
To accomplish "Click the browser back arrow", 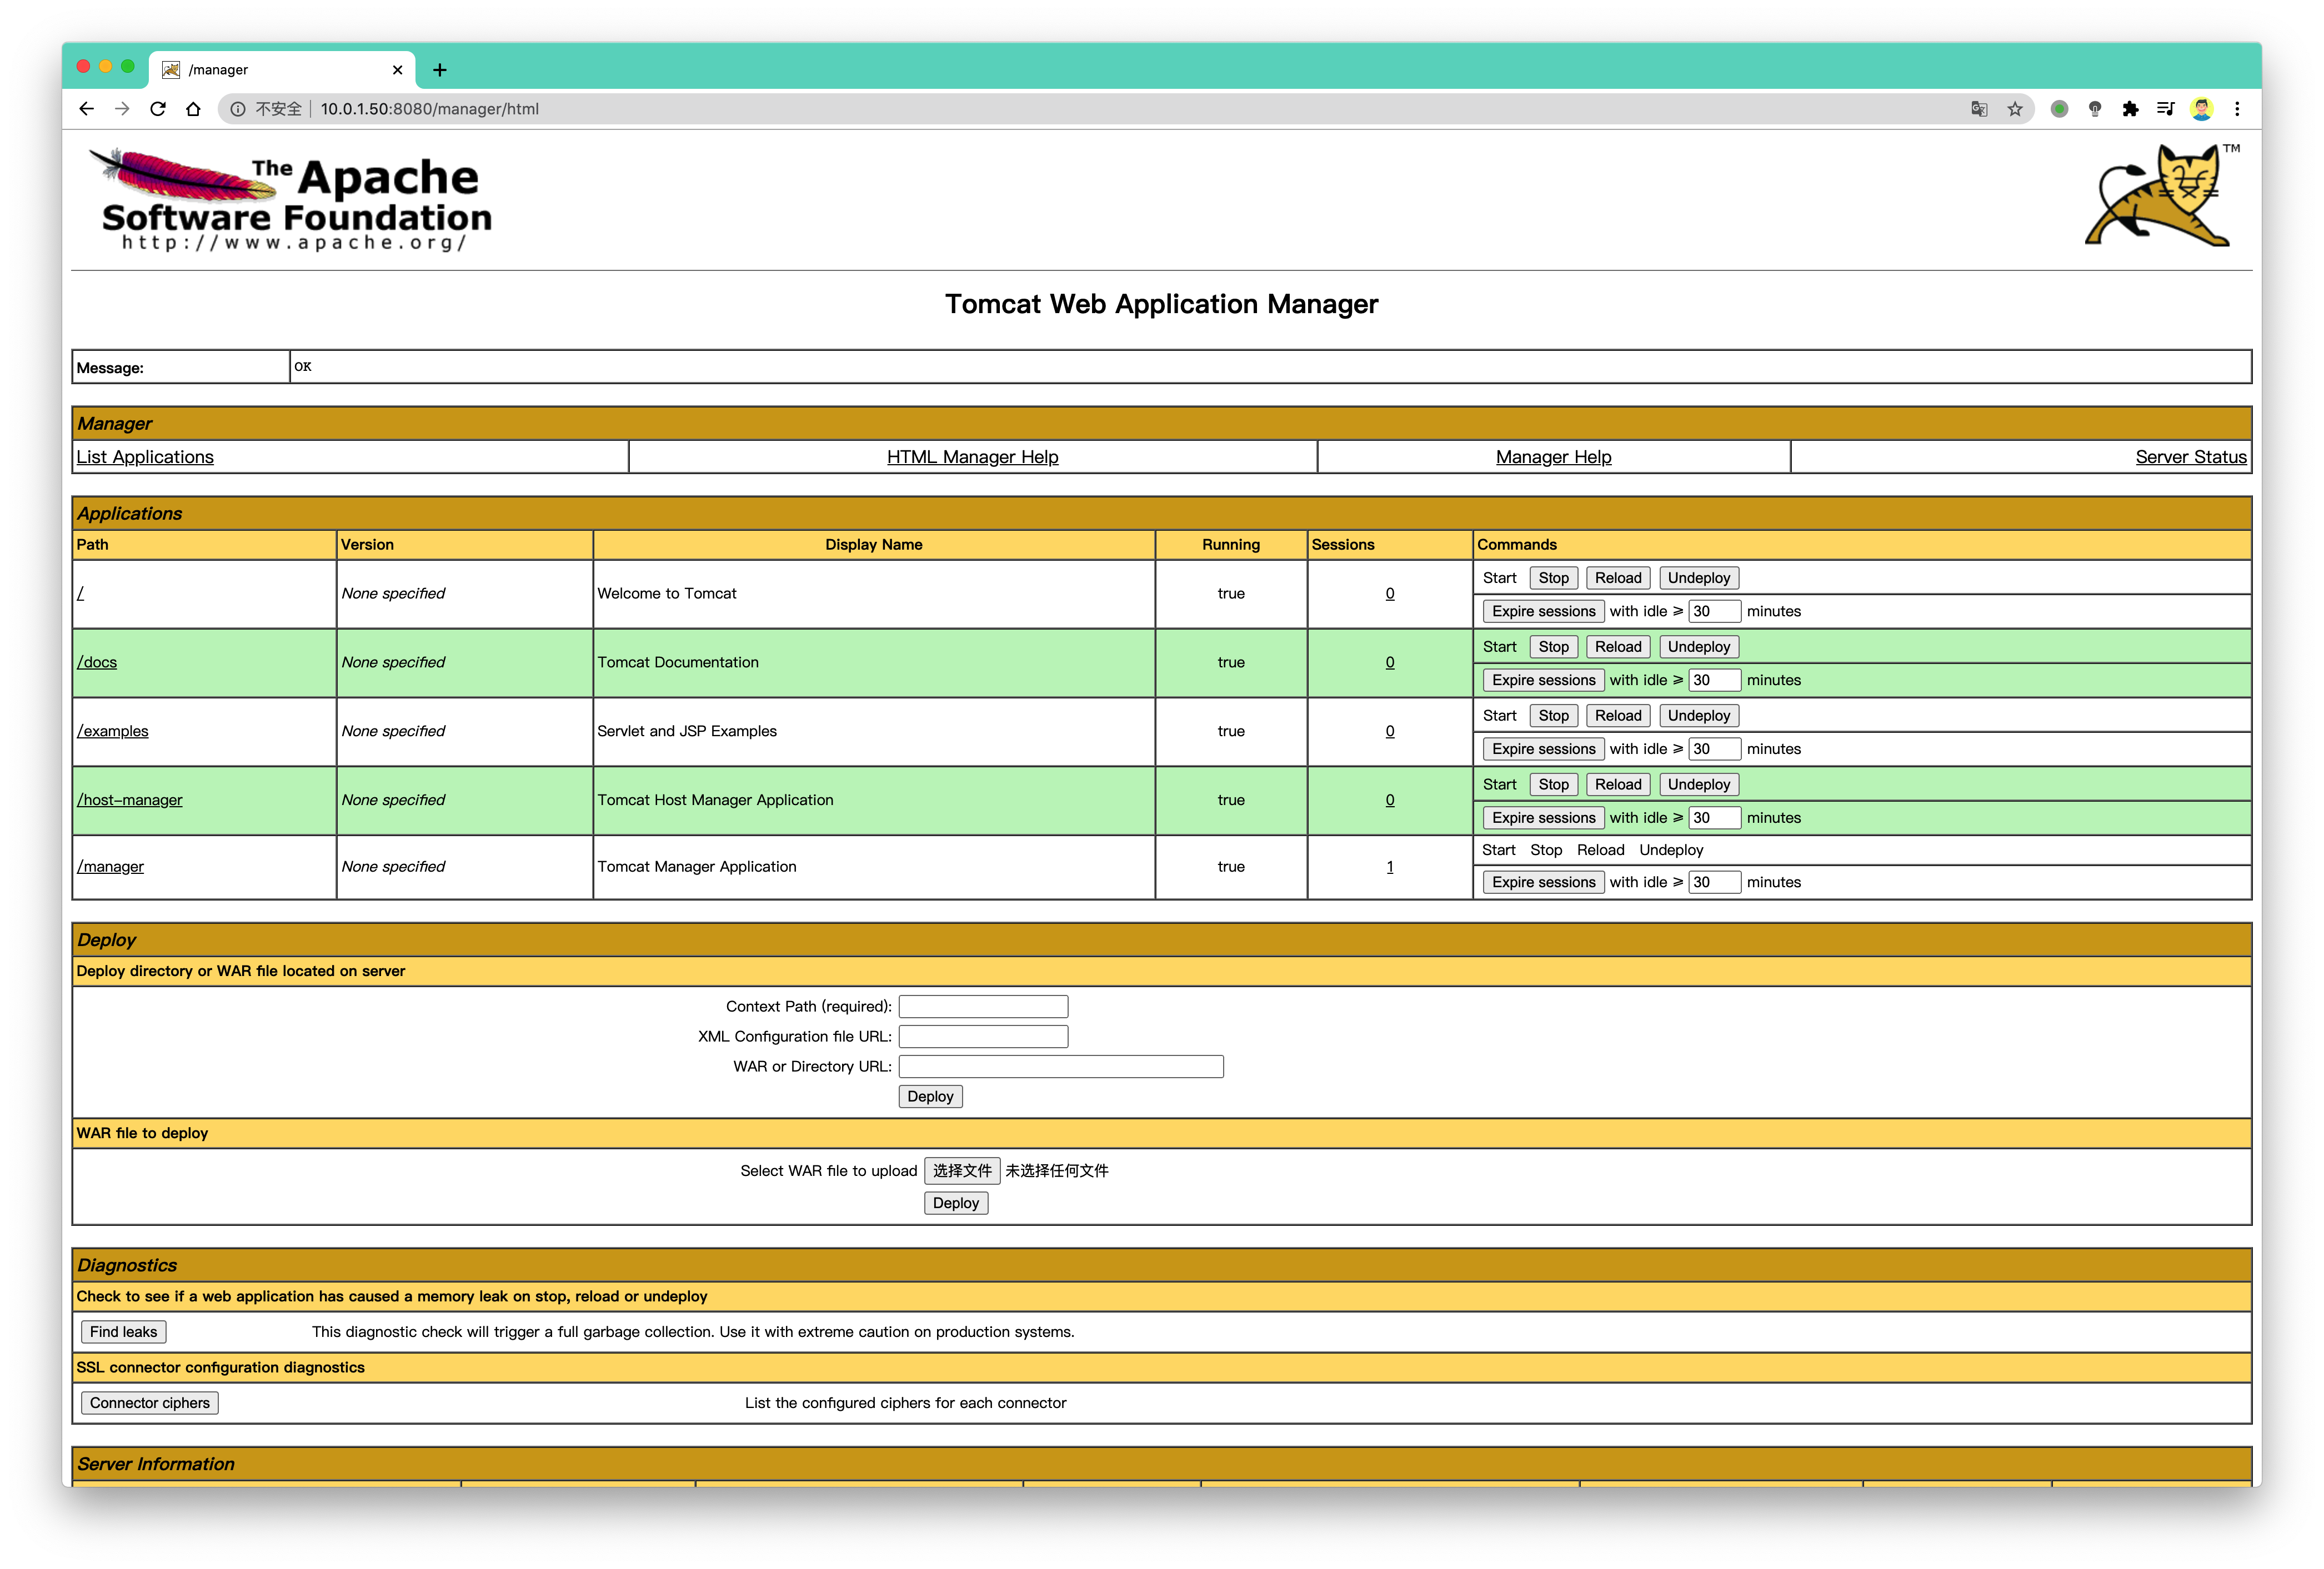I will click(x=87, y=109).
